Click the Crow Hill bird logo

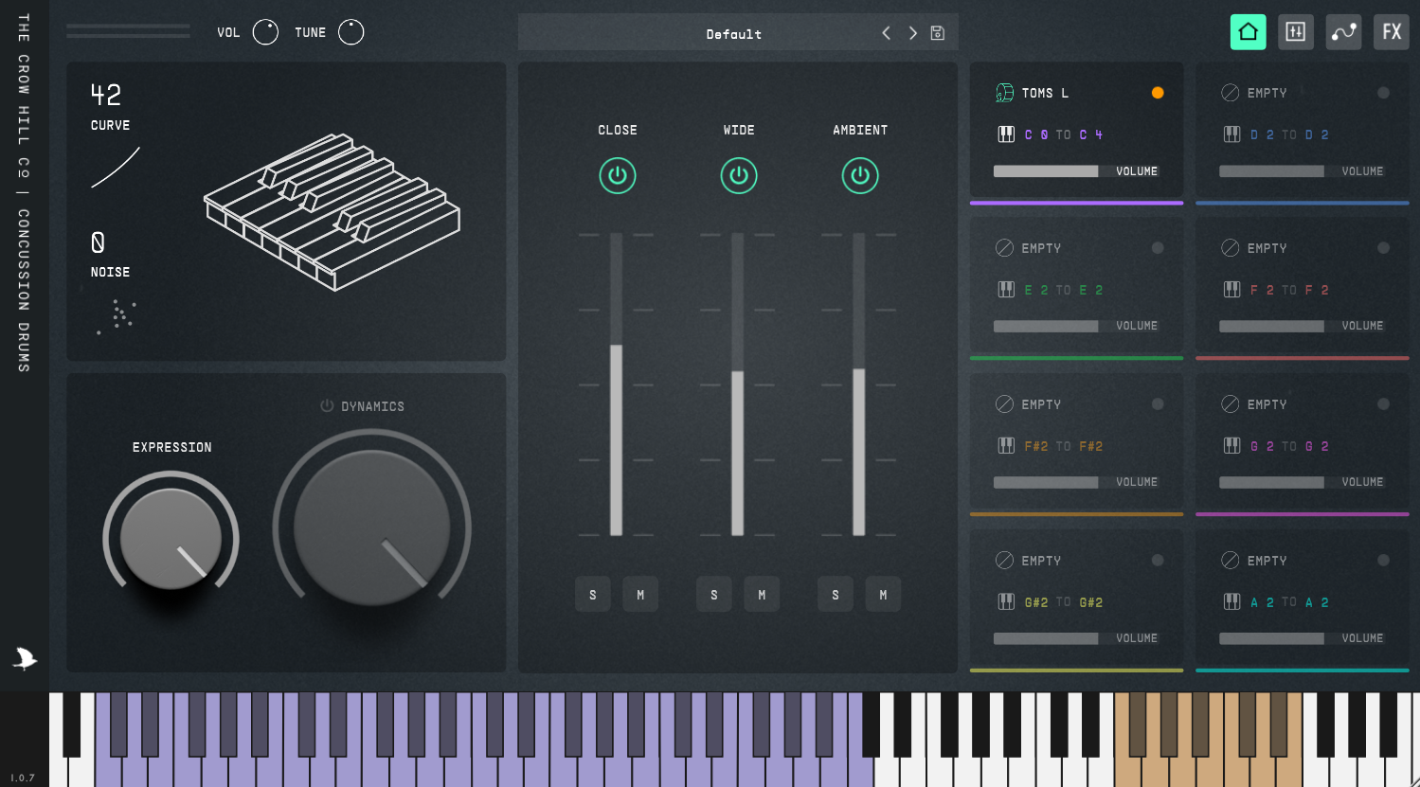(25, 658)
